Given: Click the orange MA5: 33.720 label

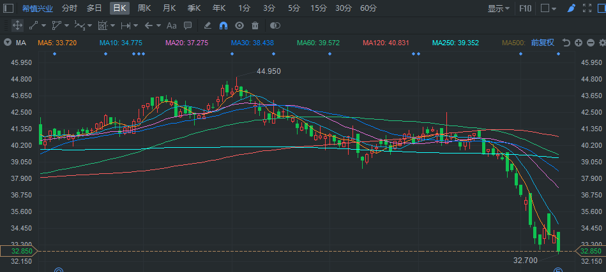Looking at the screenshot, I should point(57,43).
